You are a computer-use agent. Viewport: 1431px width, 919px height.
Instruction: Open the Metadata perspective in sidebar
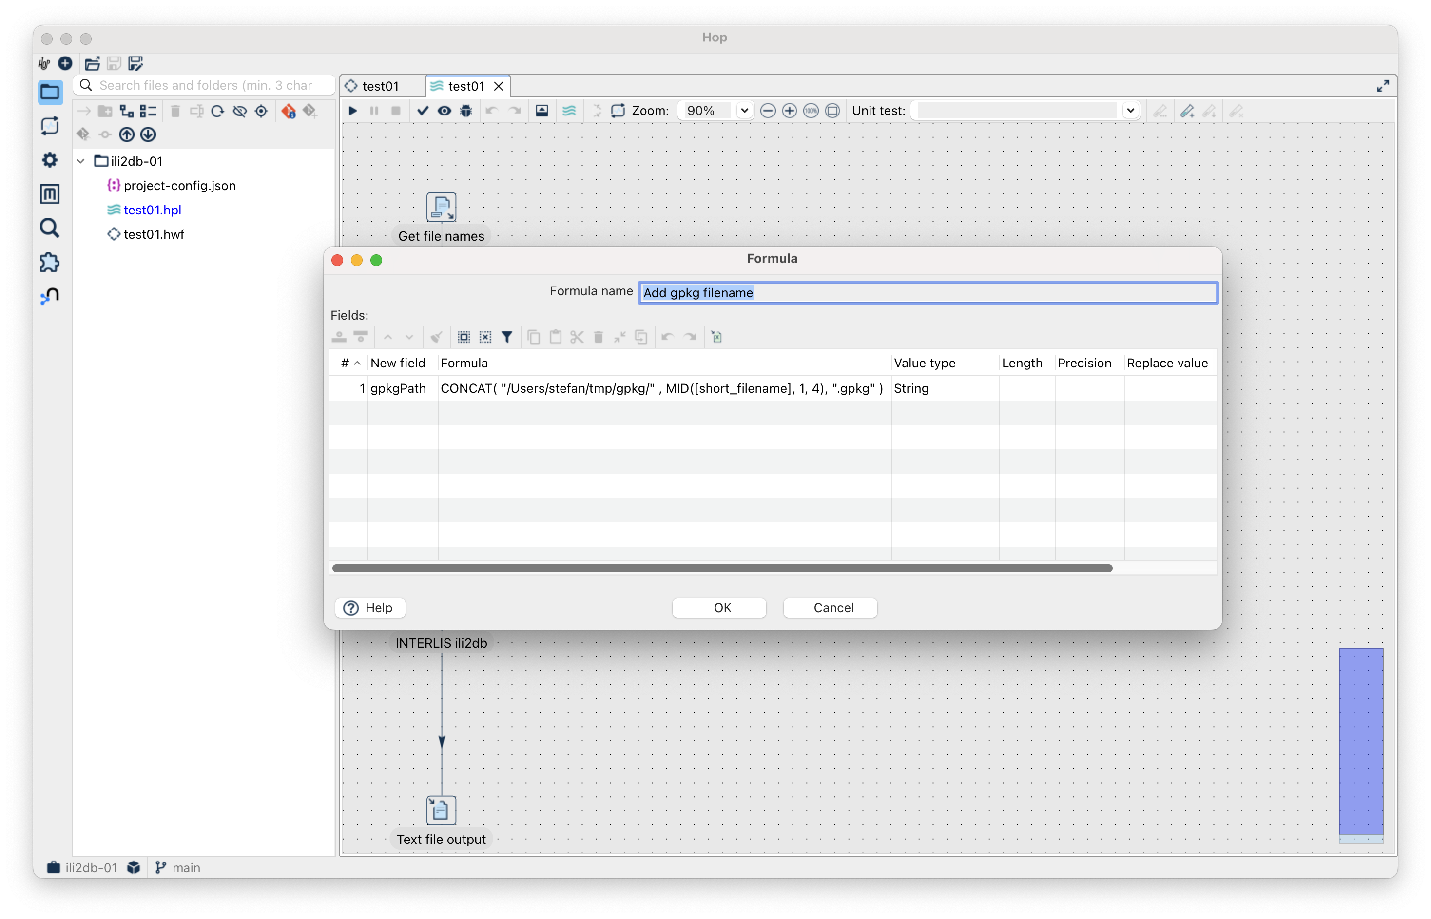[x=50, y=194]
